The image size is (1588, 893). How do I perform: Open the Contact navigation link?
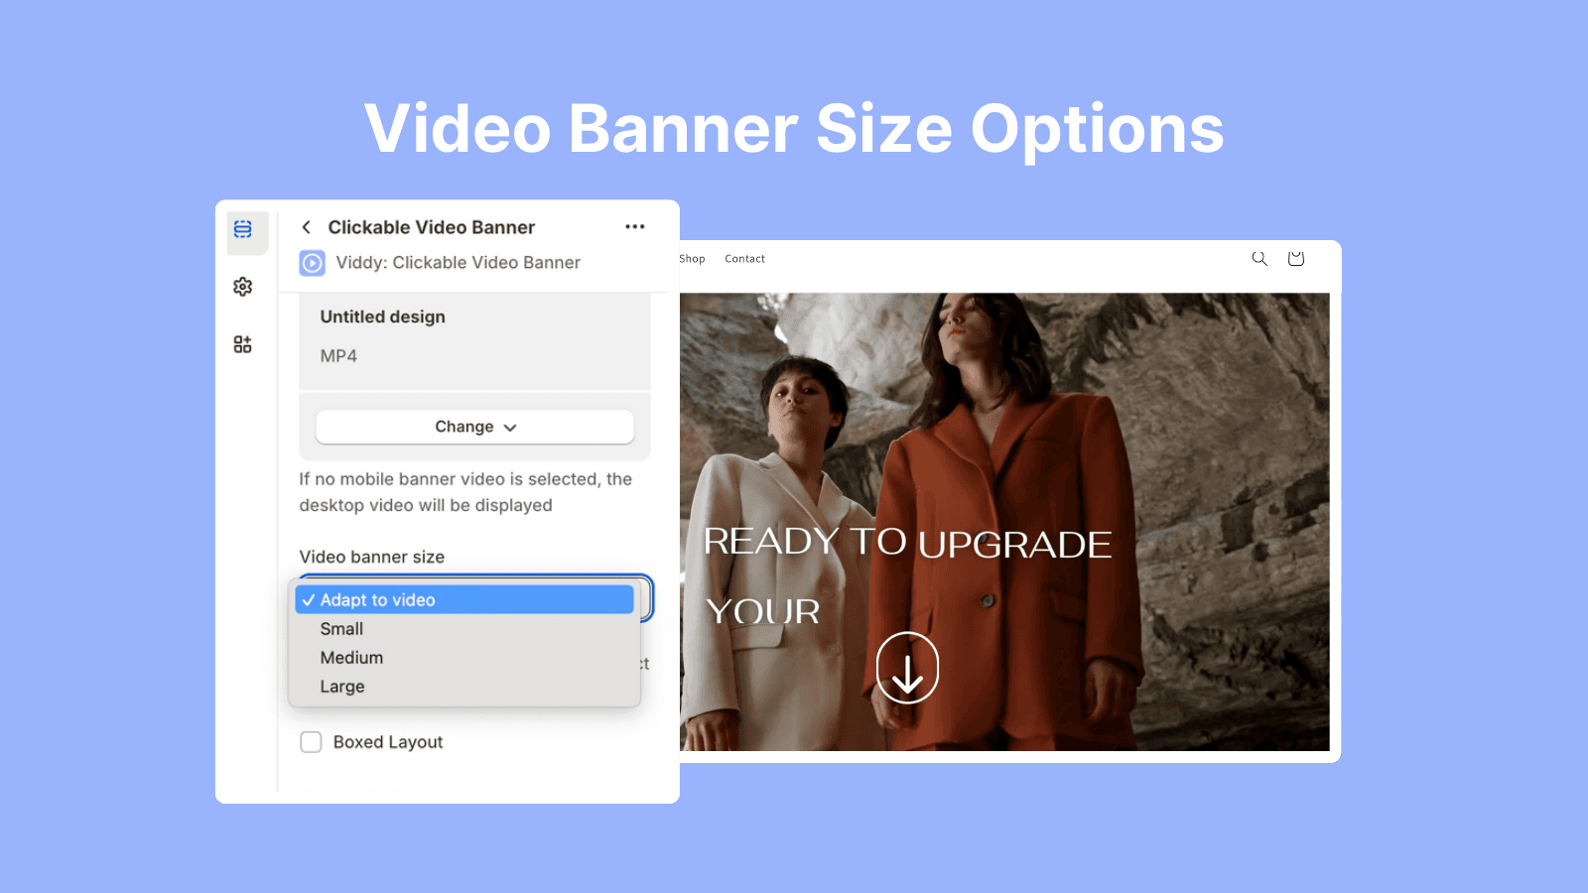point(744,259)
